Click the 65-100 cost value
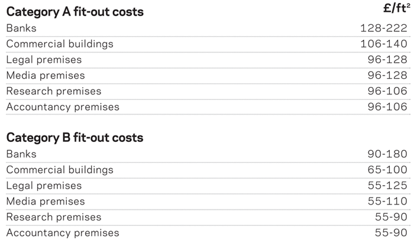414x249 pixels. coord(387,170)
